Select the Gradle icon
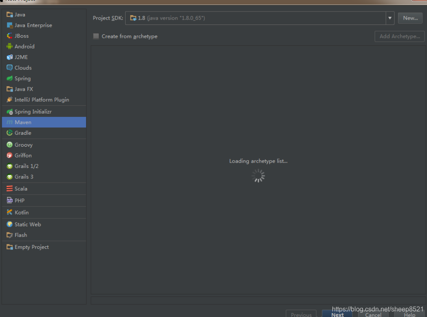Viewport: 427px width, 317px height. pyautogui.click(x=9, y=133)
